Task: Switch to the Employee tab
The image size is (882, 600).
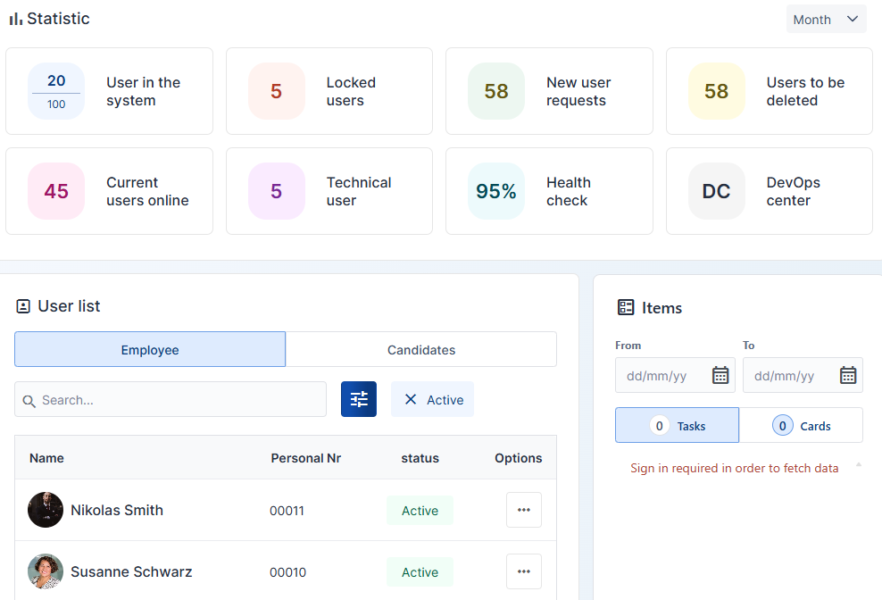Action: pos(150,350)
